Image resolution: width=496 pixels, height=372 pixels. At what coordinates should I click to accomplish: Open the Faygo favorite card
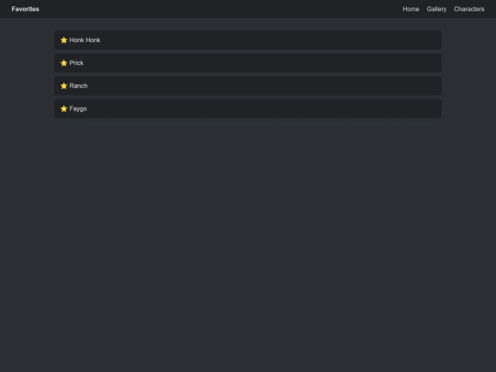(248, 108)
